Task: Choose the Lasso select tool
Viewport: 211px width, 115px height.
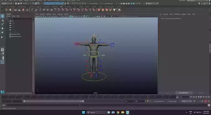Action: pyautogui.click(x=2, y=20)
